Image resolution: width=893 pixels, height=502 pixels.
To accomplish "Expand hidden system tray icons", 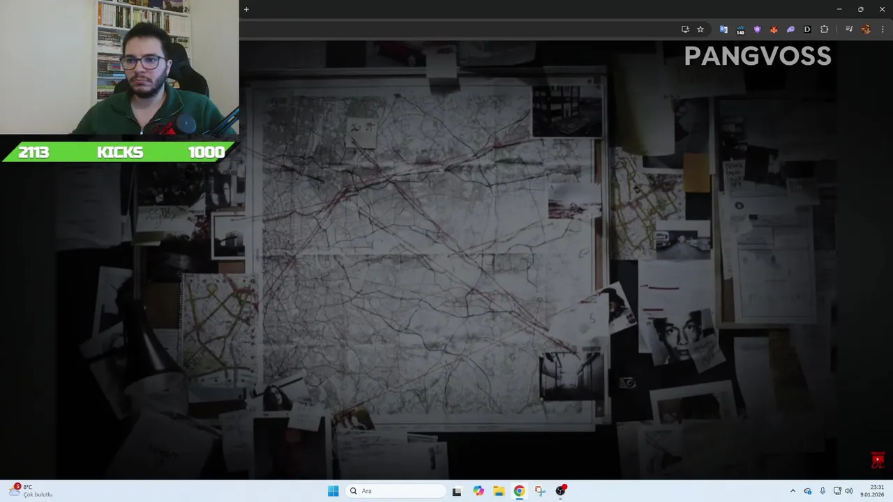I will pyautogui.click(x=793, y=491).
